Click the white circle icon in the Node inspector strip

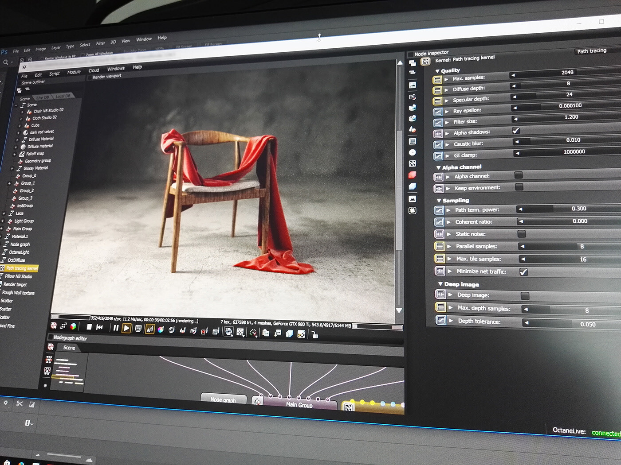click(412, 152)
